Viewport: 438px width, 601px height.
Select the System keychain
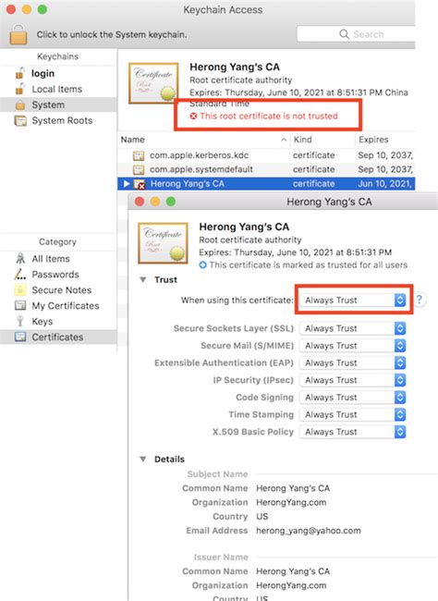(58, 104)
